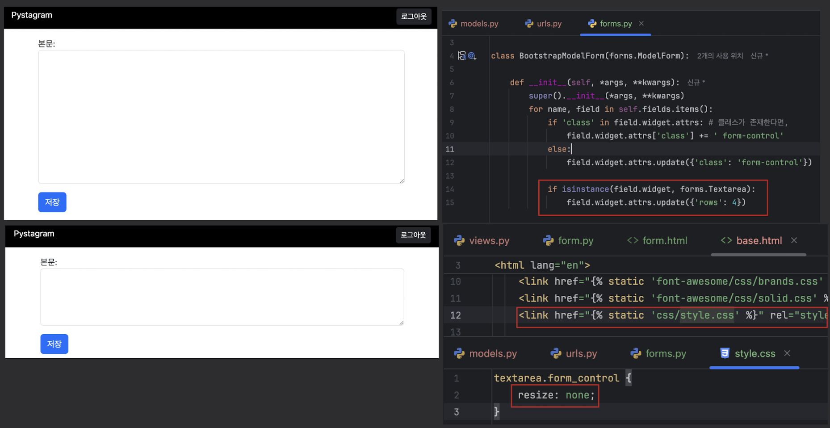Open the models.py tab in the bottom editor
This screenshot has height=428, width=830.
pyautogui.click(x=485, y=353)
